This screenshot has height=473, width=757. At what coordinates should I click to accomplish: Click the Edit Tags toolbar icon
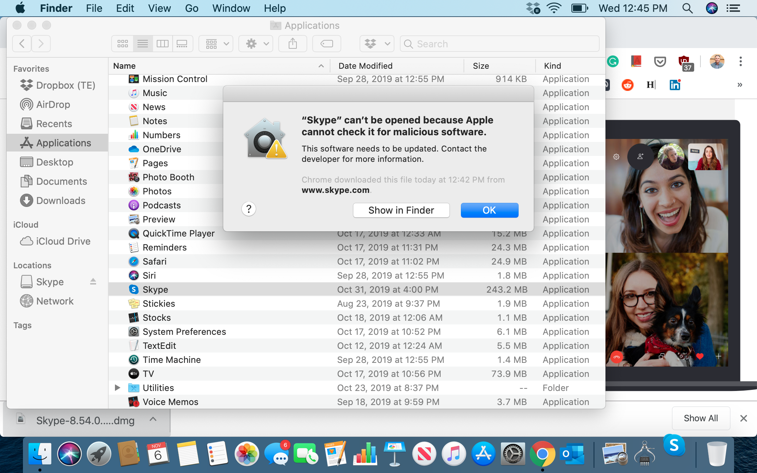point(327,44)
